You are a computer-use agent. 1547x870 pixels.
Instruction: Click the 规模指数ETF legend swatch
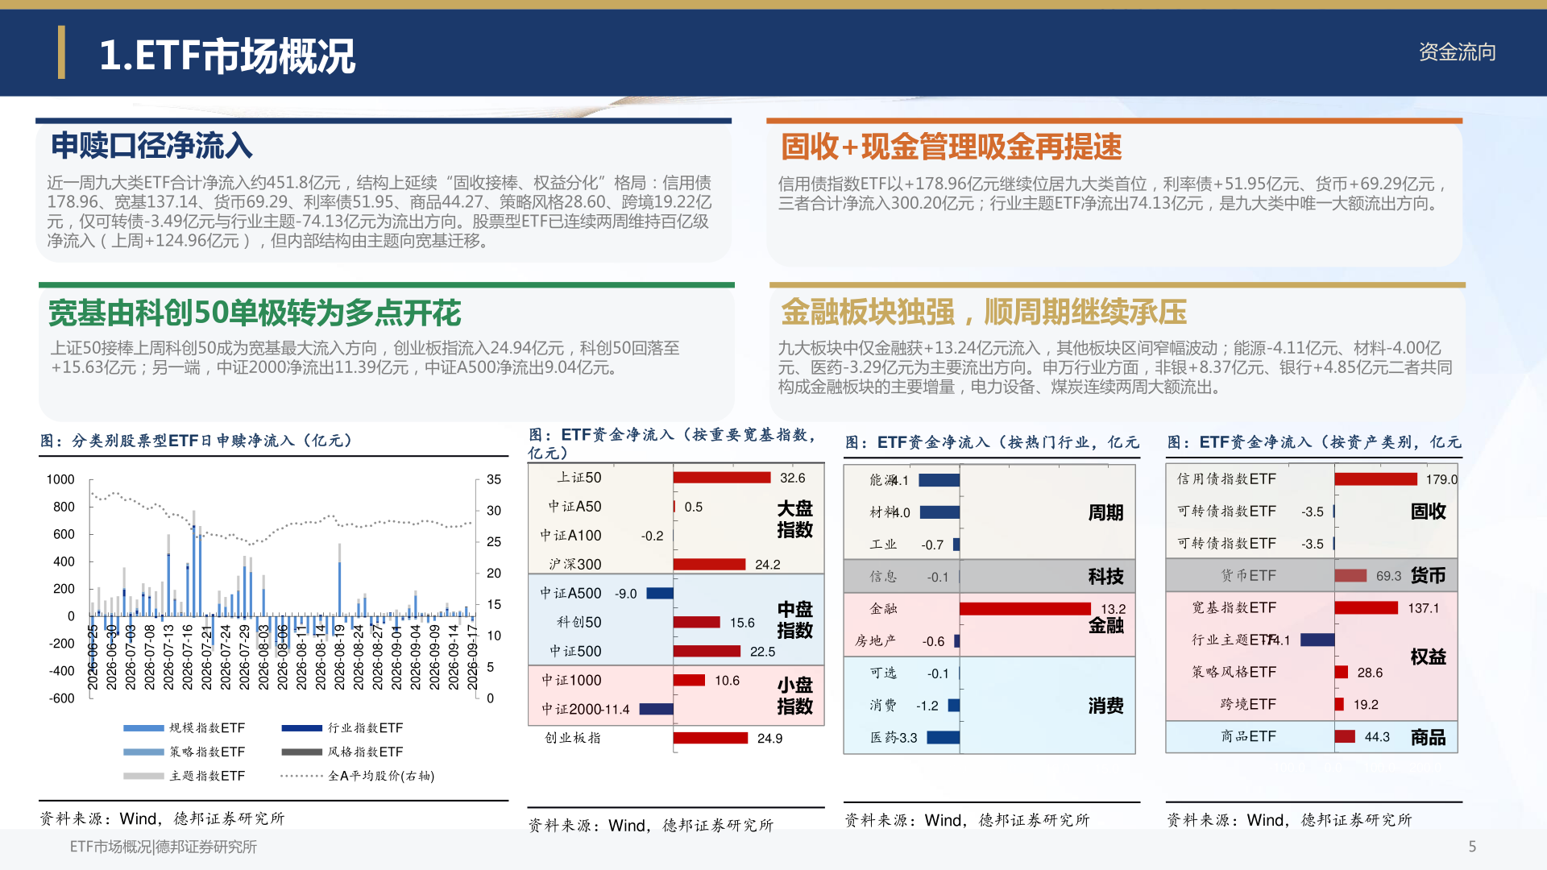[x=143, y=728]
